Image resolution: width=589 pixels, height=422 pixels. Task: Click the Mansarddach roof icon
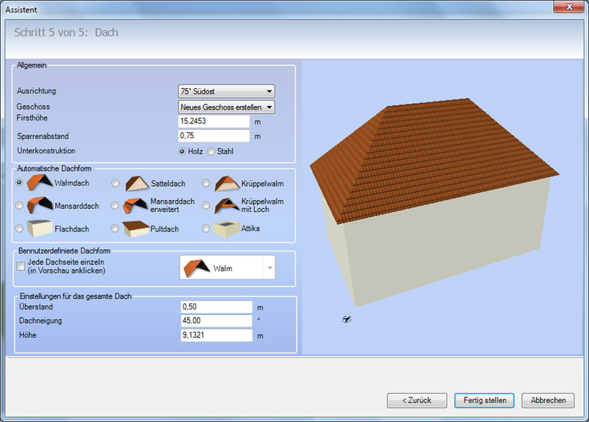[40, 205]
